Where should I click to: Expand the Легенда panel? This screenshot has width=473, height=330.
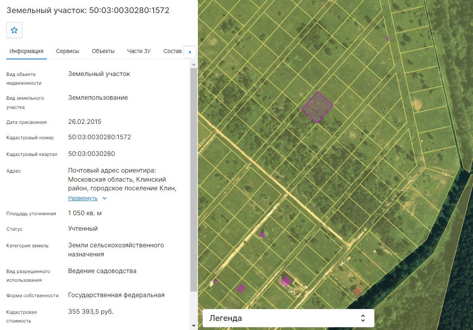(x=289, y=318)
